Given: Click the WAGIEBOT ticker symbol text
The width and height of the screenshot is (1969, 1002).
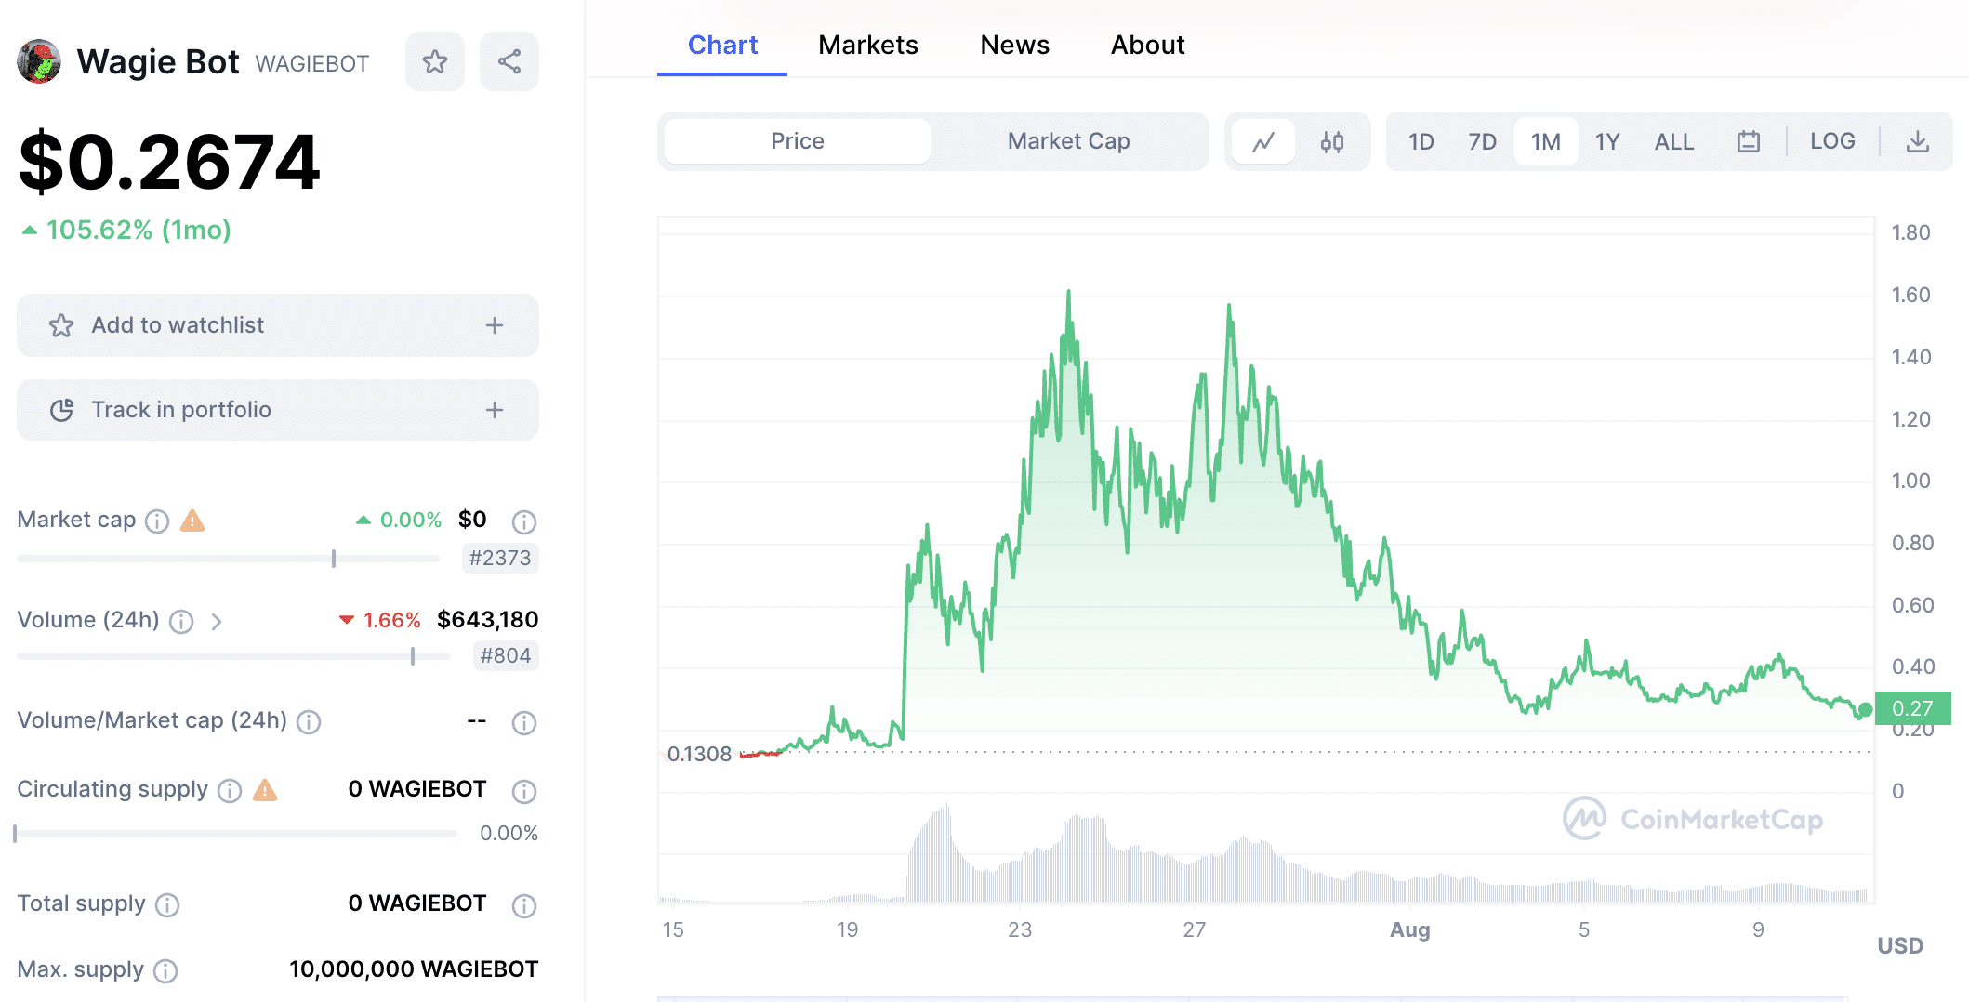Looking at the screenshot, I should (311, 63).
